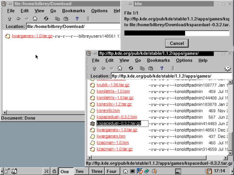Viewport: 234px width, 175px height.
Task: Click Paste icon in the Download window toolbar
Action: click(x=66, y=19)
